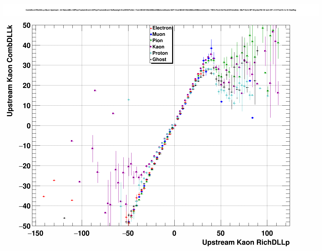The height and width of the screenshot is (251, 322).
Task: Select the 'Ghost' legend label
Action: point(159,59)
